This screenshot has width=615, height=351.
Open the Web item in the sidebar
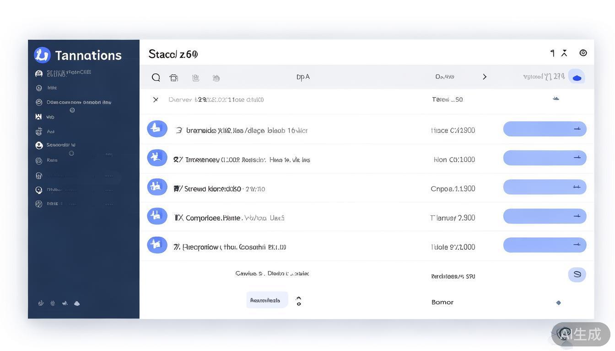click(x=50, y=117)
